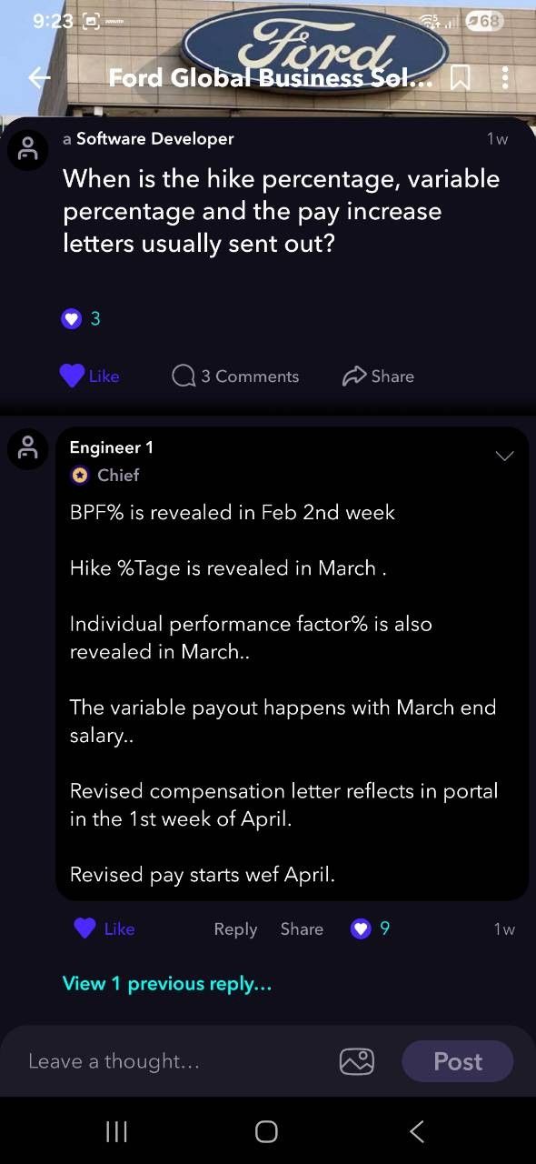Expand Engineer 1 comment options chevron
The width and height of the screenshot is (536, 1164).
[504, 456]
